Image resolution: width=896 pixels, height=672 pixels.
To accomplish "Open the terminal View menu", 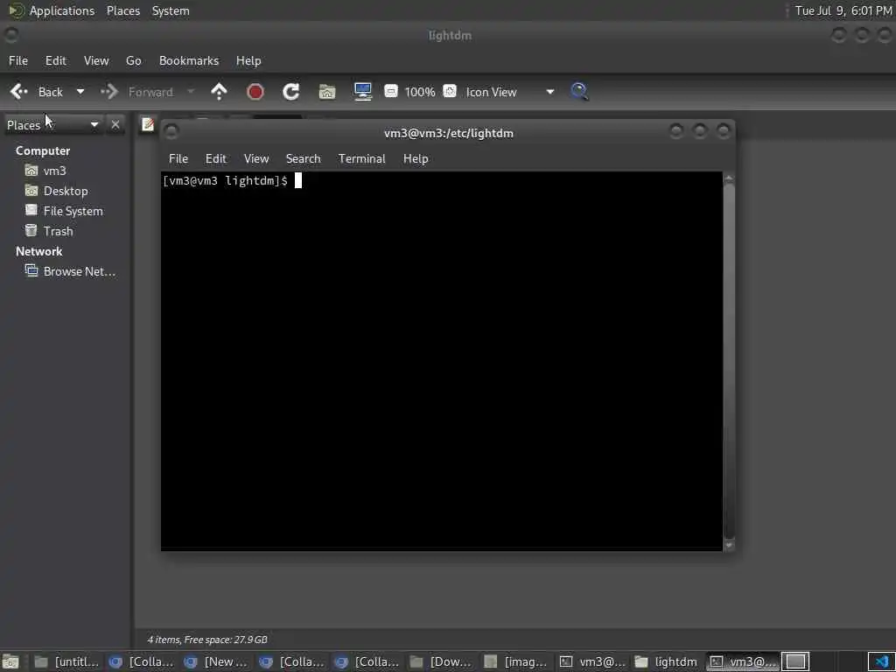I will (256, 159).
